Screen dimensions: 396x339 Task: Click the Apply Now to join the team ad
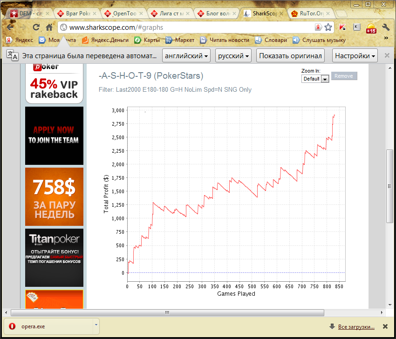54,136
